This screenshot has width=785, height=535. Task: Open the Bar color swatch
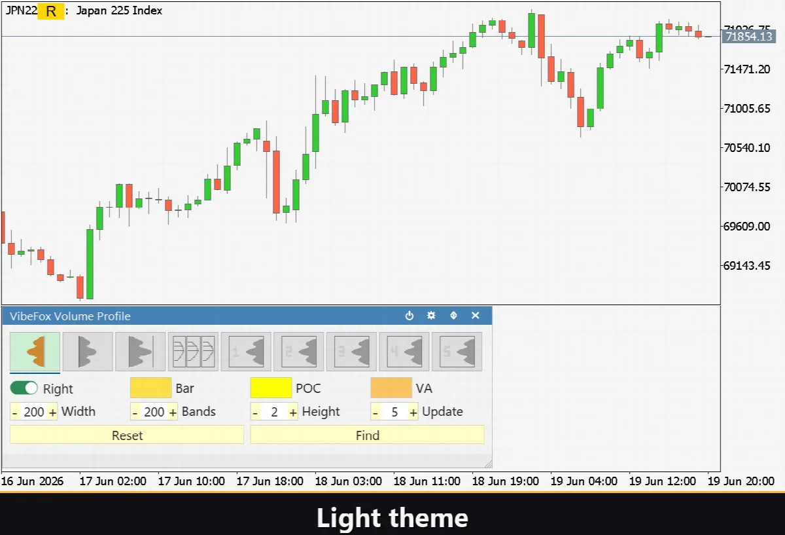click(x=150, y=388)
